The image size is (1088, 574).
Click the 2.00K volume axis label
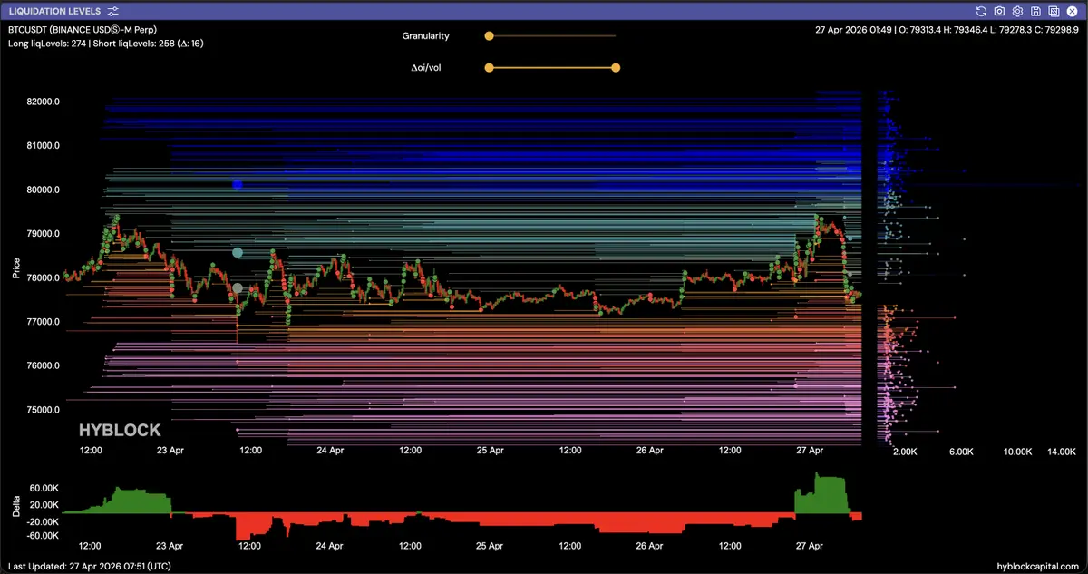906,451
